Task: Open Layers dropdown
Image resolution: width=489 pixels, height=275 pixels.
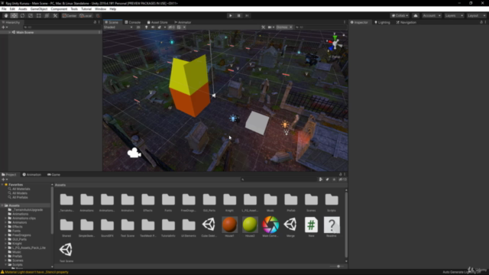Action: click(454, 15)
